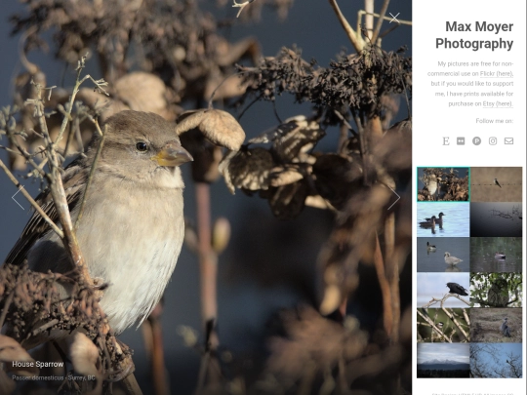Close the lightbox photo viewer
This screenshot has width=527, height=395.
click(394, 18)
